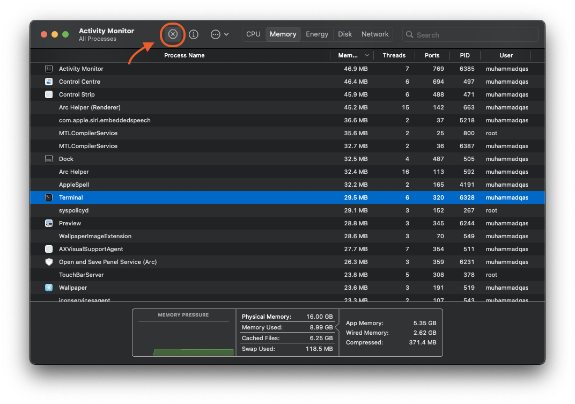Image resolution: width=575 pixels, height=404 pixels.
Task: Sort processes by Threads column
Action: (394, 55)
